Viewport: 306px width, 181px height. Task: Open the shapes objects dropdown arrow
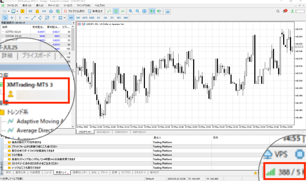tap(64, 18)
